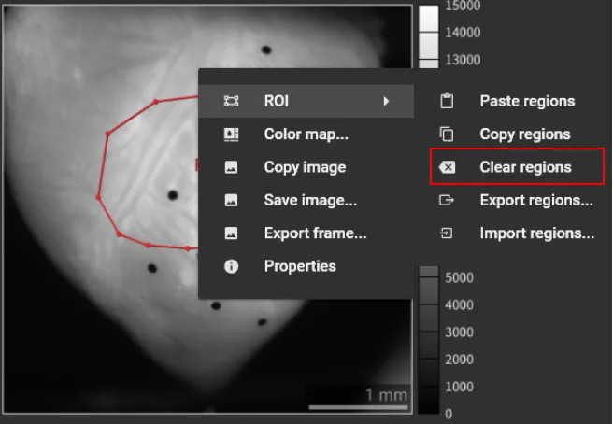This screenshot has height=424, width=613.
Task: Click the 1000 colorbar label
Action: [459, 387]
